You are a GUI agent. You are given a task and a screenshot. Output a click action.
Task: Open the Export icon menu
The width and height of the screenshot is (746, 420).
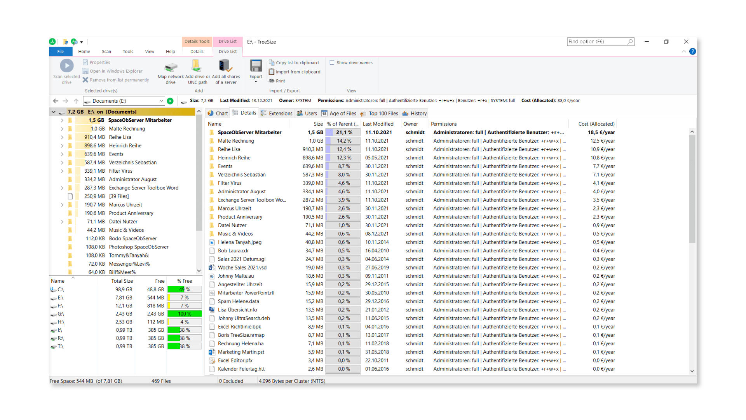click(256, 70)
